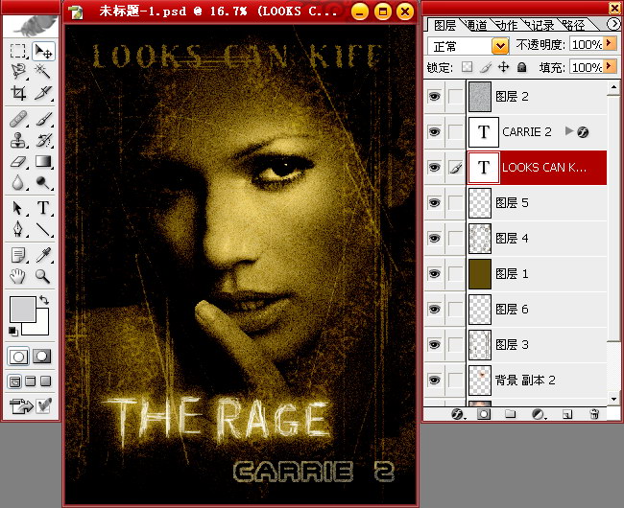Open the Layers panel options menu
624x508 pixels.
pos(613,24)
